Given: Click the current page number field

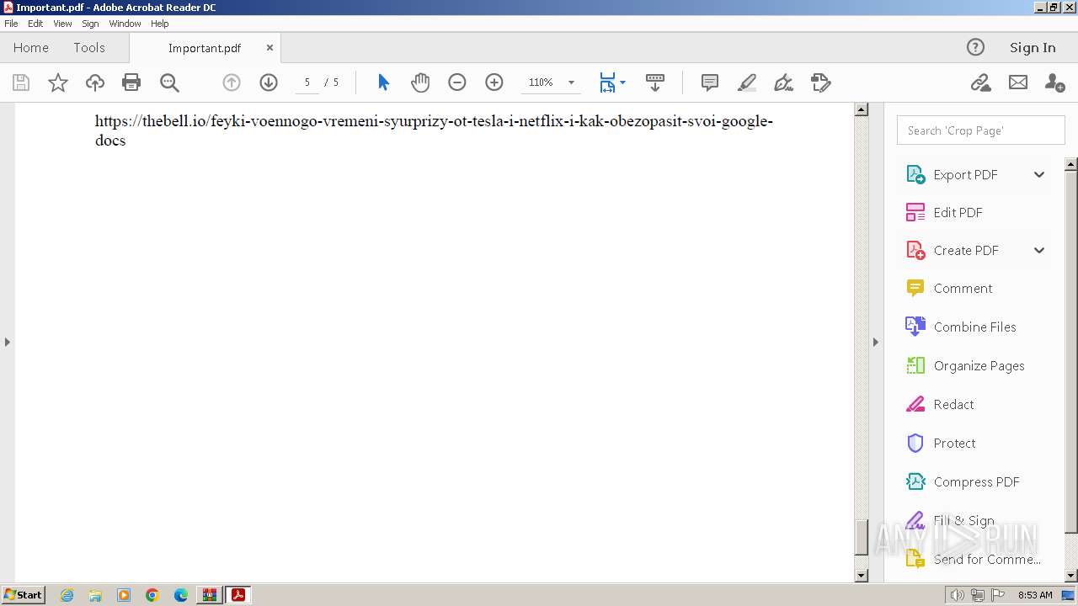Looking at the screenshot, I should point(307,82).
